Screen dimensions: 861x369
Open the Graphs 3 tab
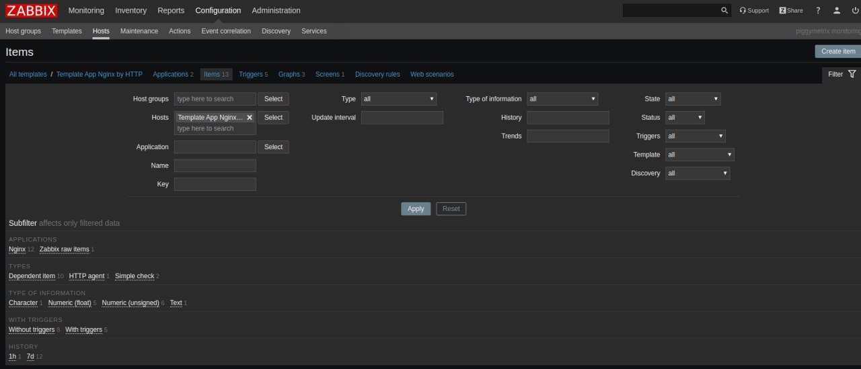291,75
